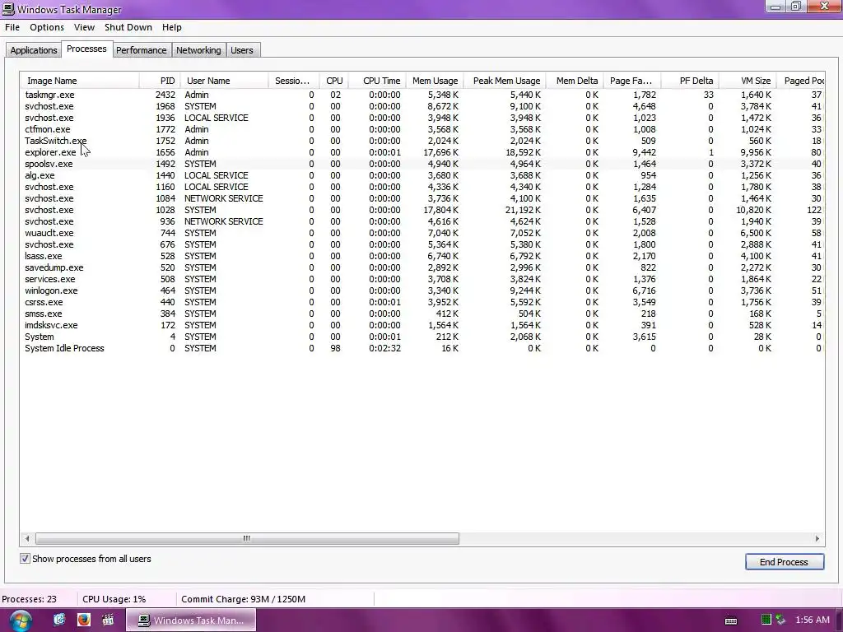The width and height of the screenshot is (843, 632).
Task: Click the scroll left arrow
Action: [27, 538]
